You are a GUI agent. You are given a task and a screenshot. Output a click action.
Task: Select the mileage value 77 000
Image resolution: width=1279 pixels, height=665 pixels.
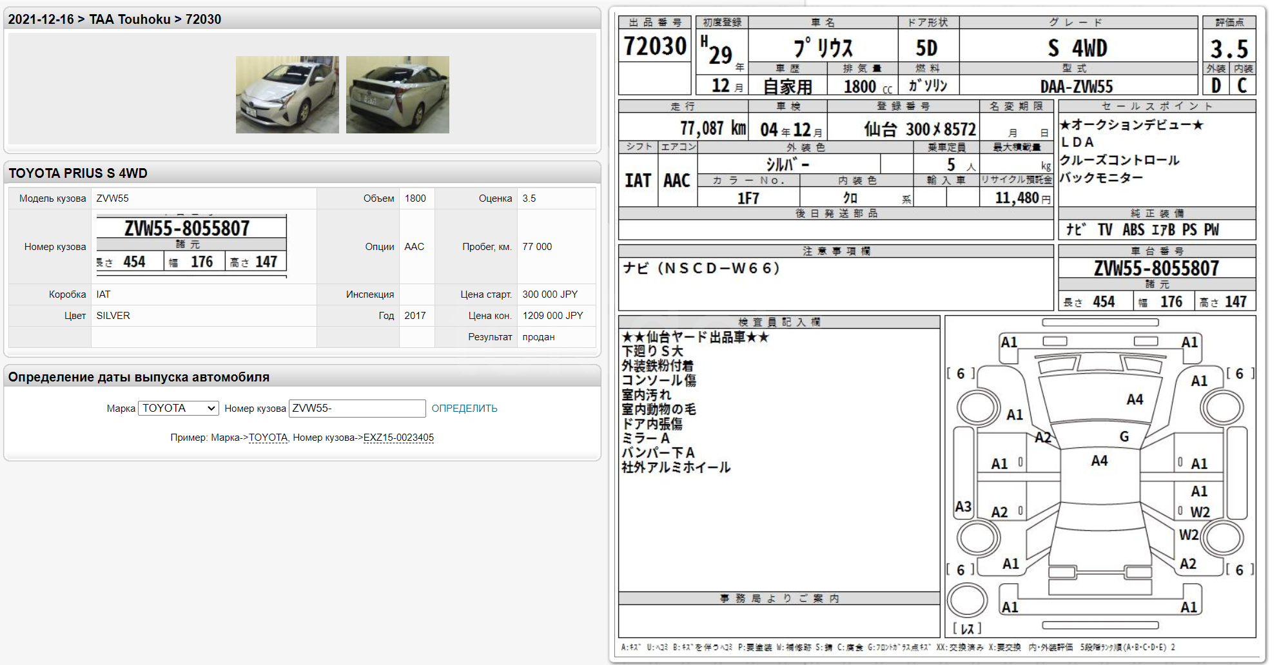point(537,247)
